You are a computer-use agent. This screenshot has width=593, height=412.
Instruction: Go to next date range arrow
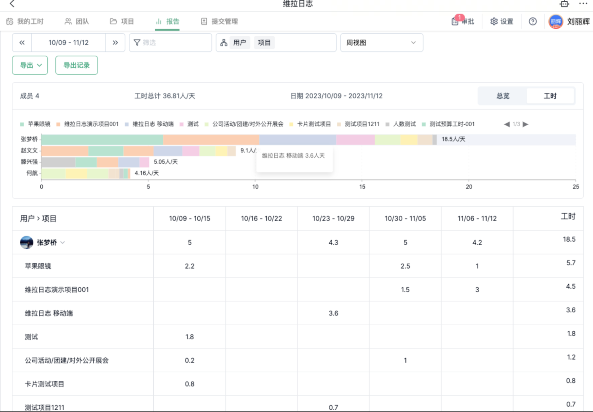pos(115,43)
